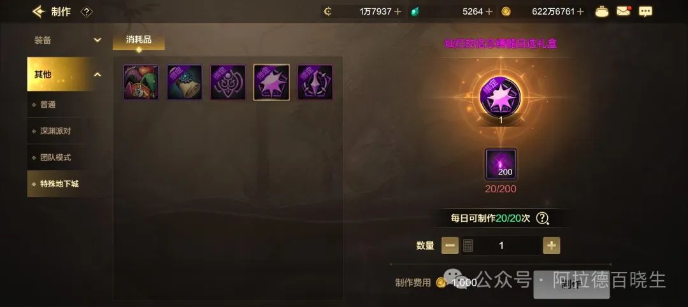The height and width of the screenshot is (307, 688).
Task: Open the mail inbox icon
Action: tap(624, 11)
